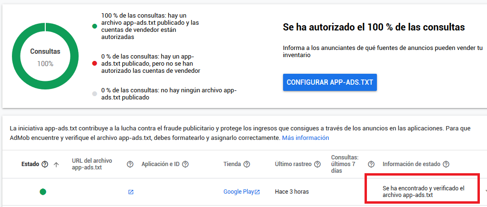The image size is (487, 207).
Task: Show help for Último rastreo column
Action: [x=317, y=165]
